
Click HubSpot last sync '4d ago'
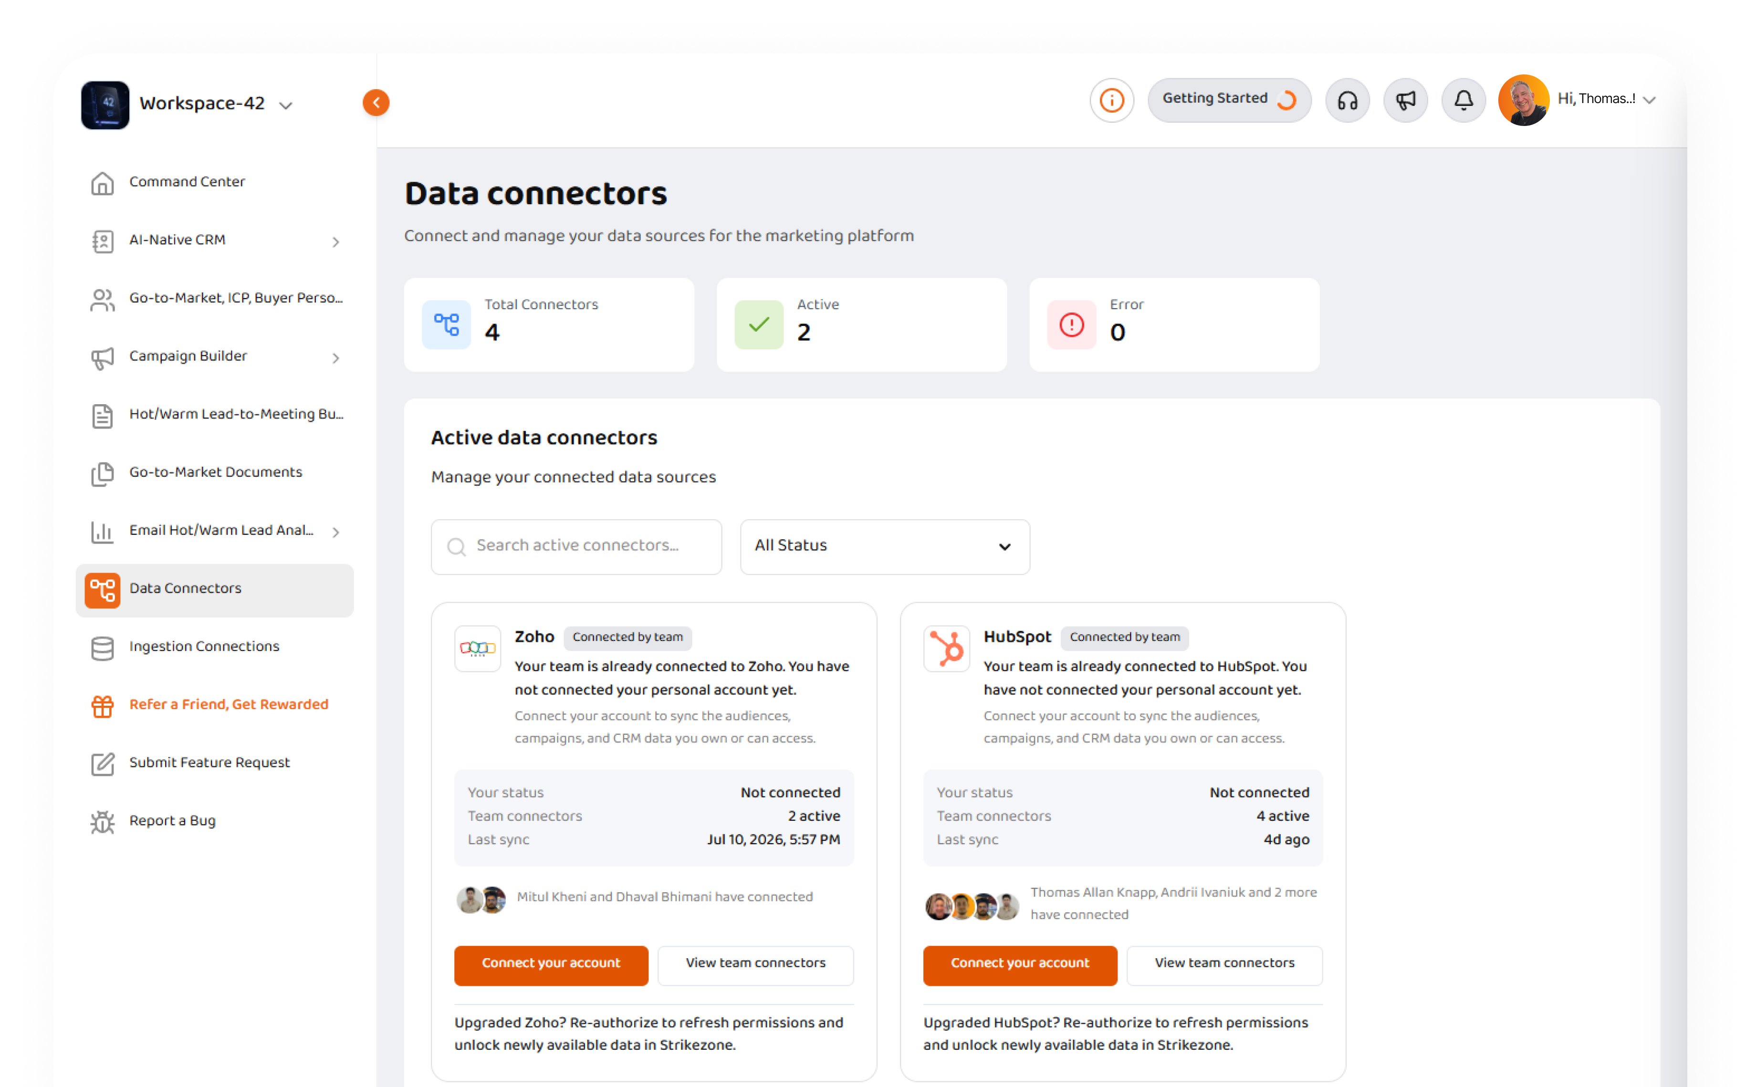click(x=1286, y=839)
